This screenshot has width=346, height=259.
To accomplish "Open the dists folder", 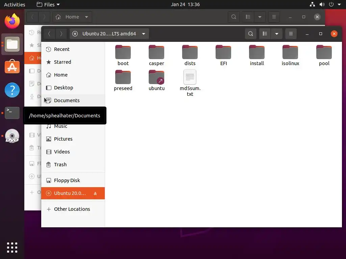I will [190, 55].
